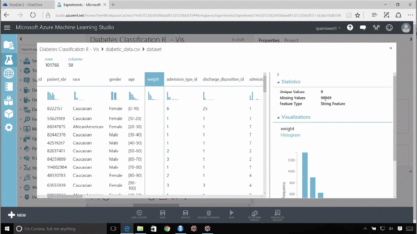Click the help question mark icon
Image resolution: width=417 pixels, height=234 pixels.
350,27
